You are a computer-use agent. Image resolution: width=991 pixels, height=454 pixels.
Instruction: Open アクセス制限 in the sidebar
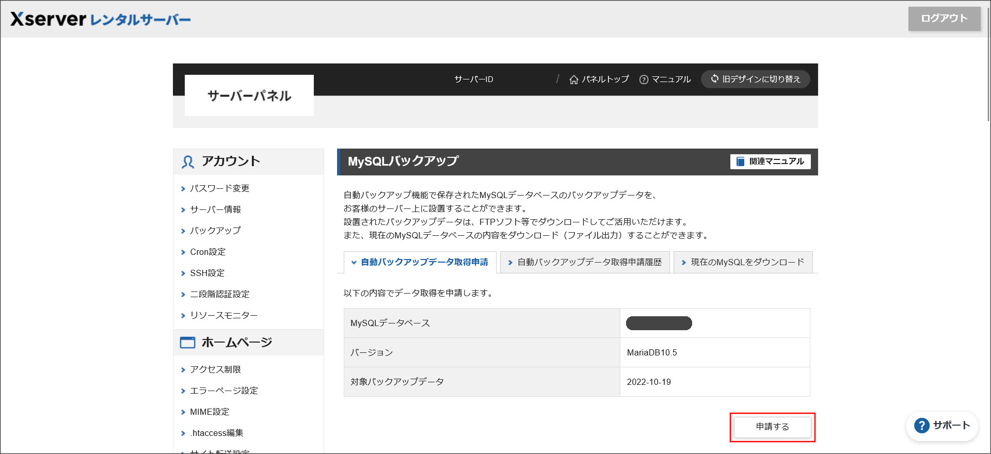215,369
